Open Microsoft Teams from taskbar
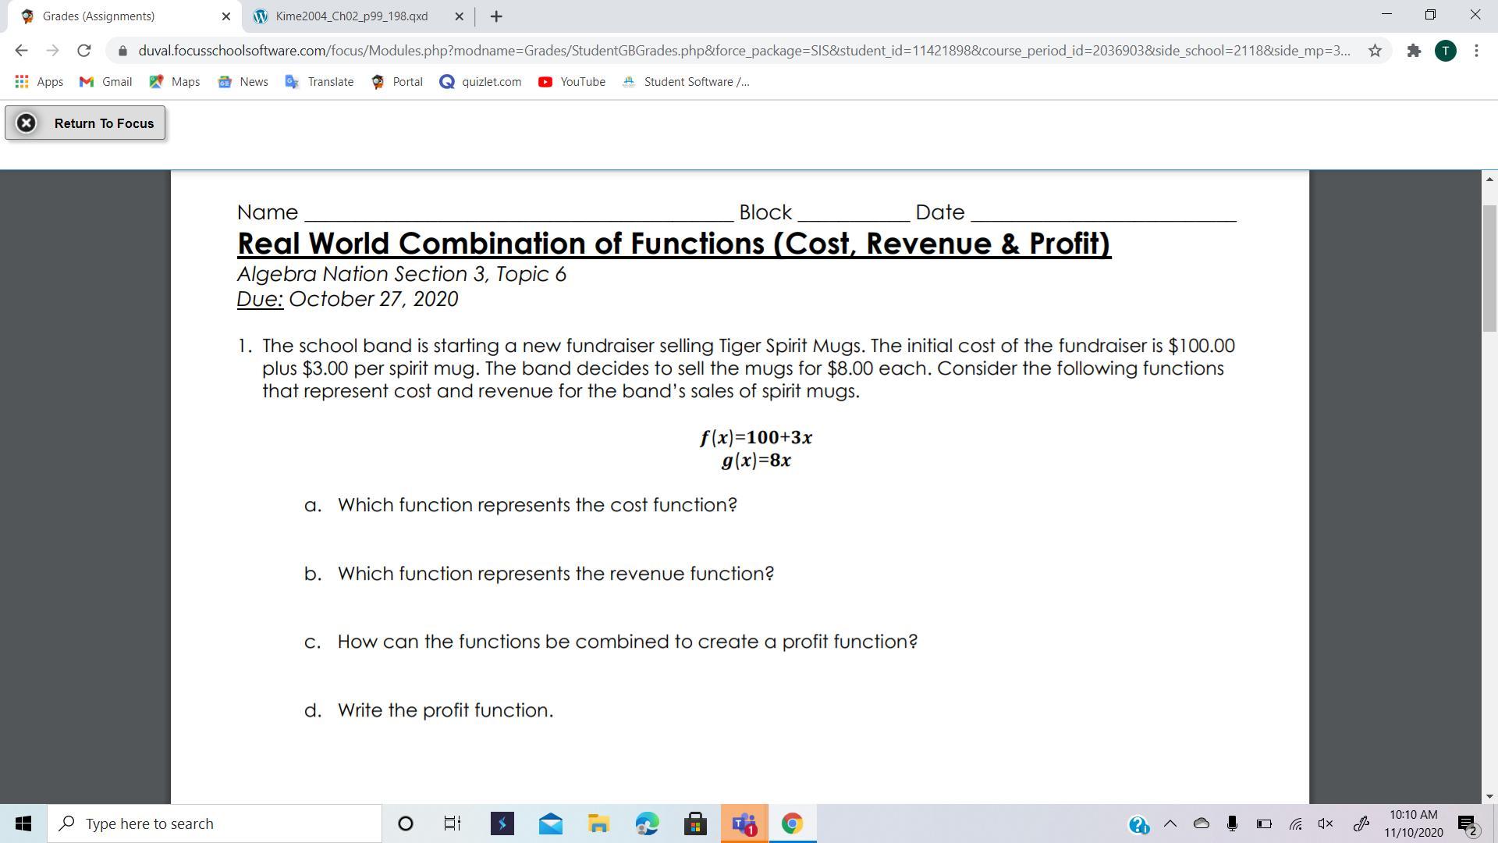 (744, 823)
